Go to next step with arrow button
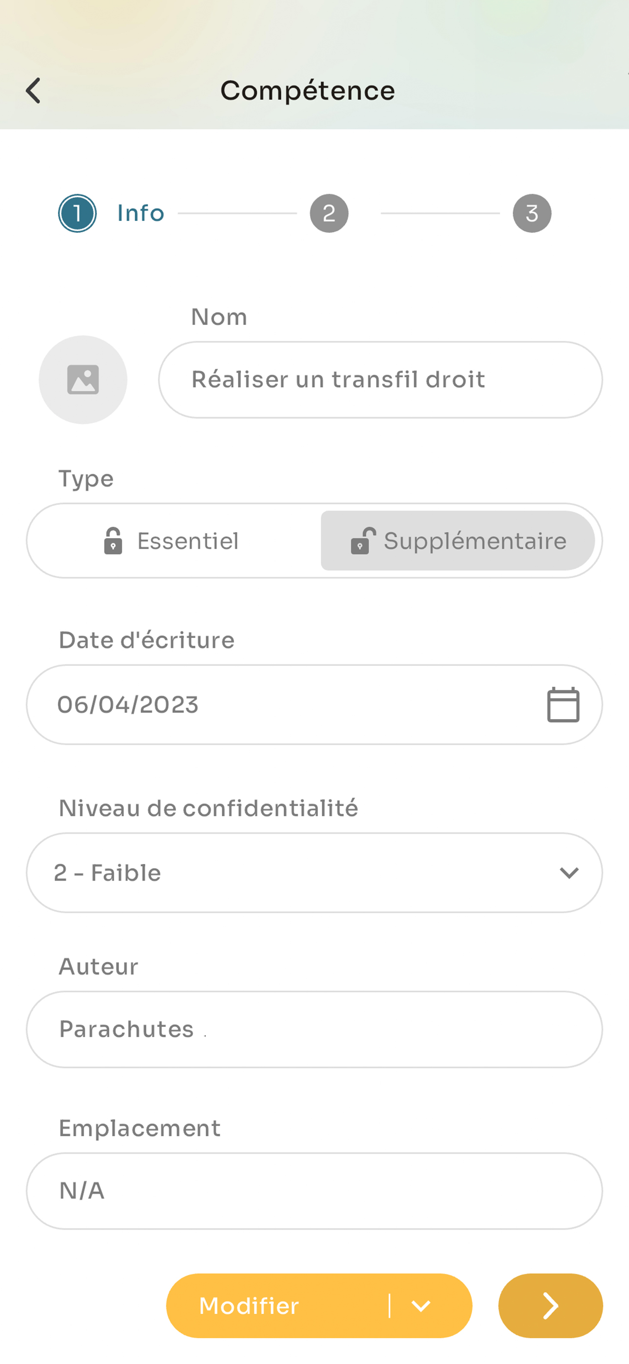This screenshot has width=629, height=1364. tap(550, 1306)
